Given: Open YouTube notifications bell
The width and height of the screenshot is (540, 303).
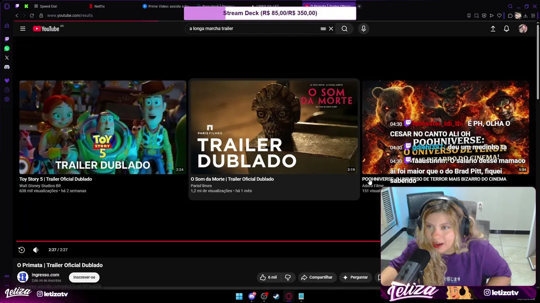Looking at the screenshot, I should pos(506,29).
